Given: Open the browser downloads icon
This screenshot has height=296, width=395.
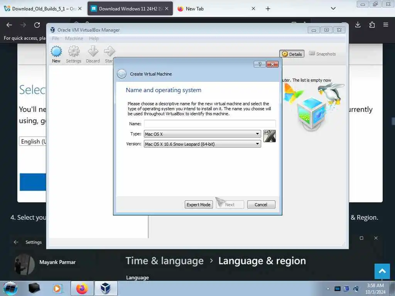Looking at the screenshot, I should 358,25.
